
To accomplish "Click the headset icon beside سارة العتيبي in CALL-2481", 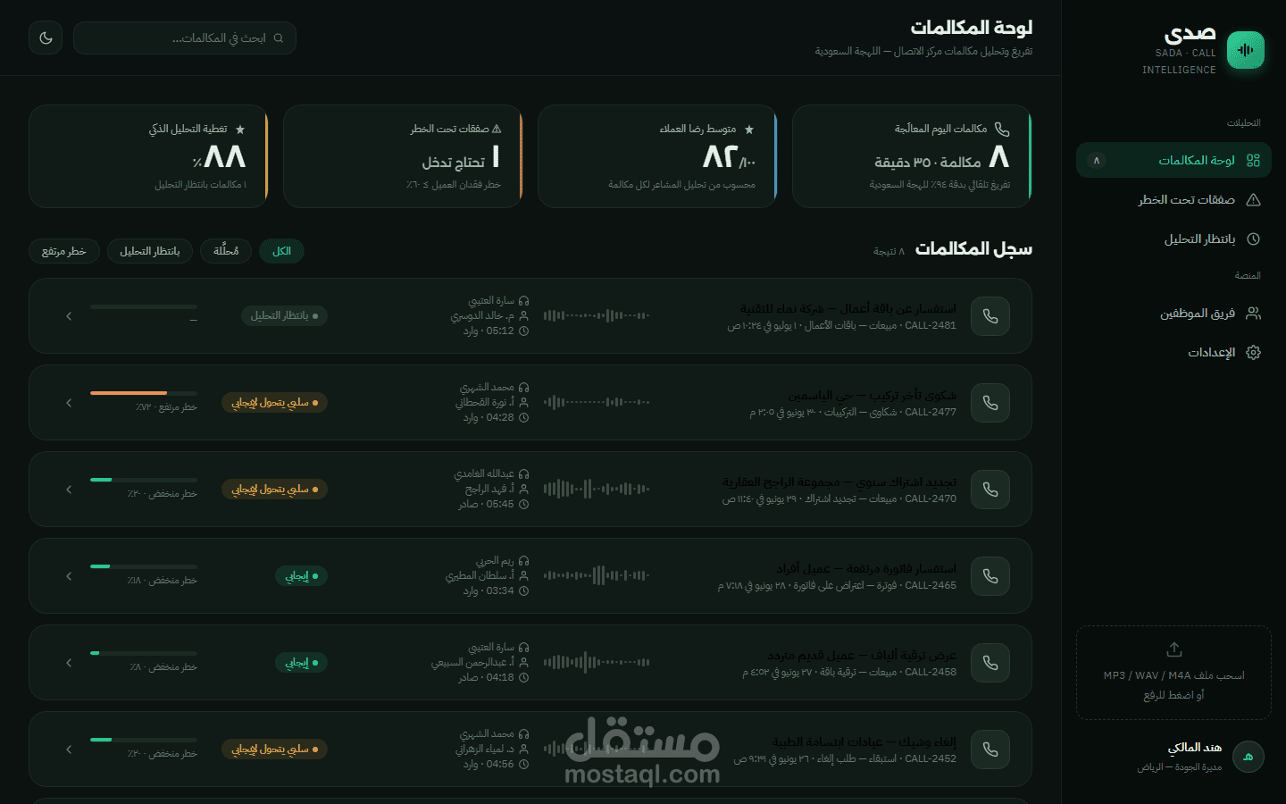I will pyautogui.click(x=523, y=301).
